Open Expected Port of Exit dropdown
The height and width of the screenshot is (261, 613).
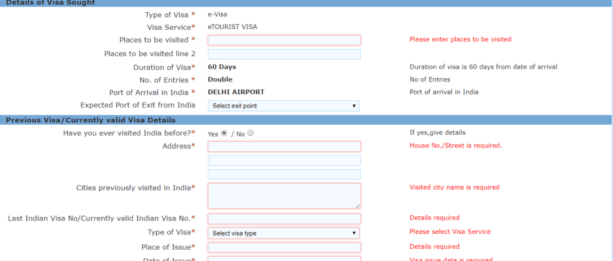[x=284, y=106]
